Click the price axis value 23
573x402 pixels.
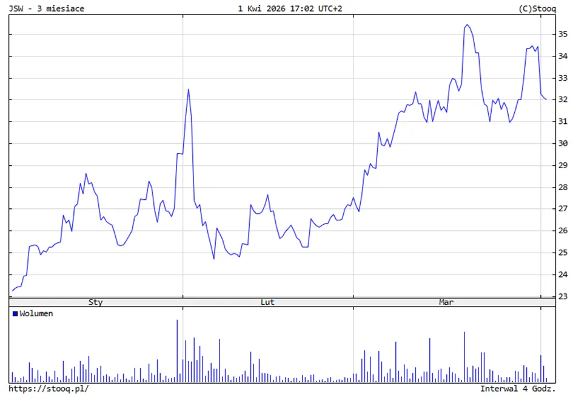tap(563, 296)
